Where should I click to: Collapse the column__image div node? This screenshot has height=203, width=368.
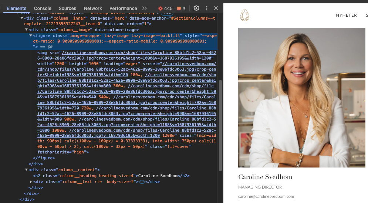point(26,30)
